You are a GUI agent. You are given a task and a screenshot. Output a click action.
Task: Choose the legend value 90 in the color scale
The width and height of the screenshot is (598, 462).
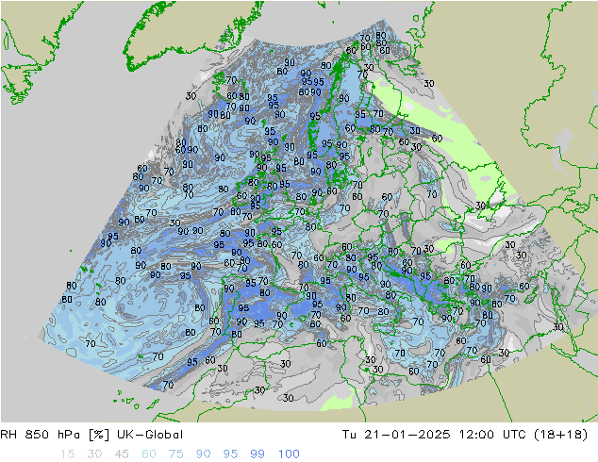tap(203, 454)
